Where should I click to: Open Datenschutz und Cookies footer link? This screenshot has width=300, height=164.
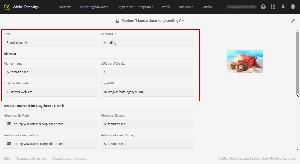[x=69, y=159]
